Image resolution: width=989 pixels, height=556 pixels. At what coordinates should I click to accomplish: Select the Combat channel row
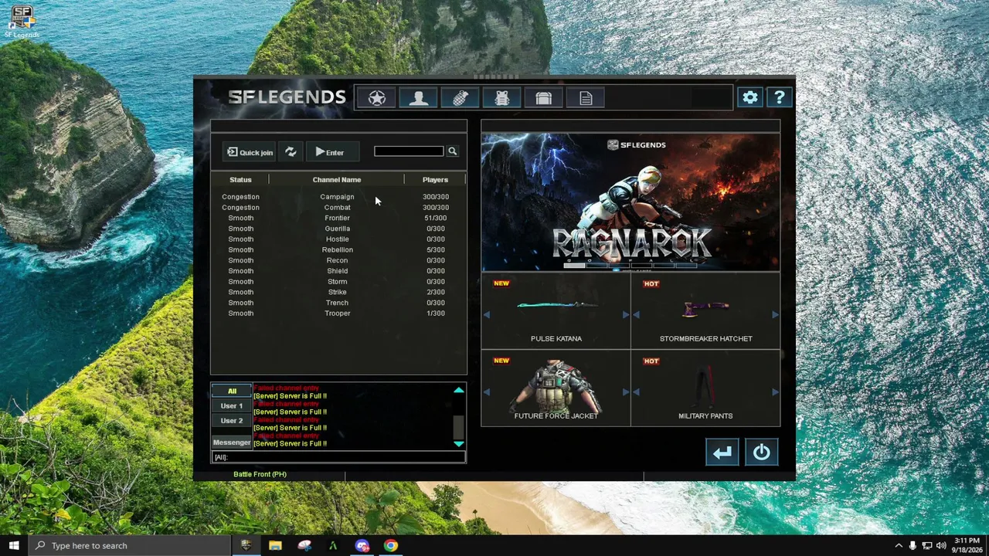coord(338,207)
